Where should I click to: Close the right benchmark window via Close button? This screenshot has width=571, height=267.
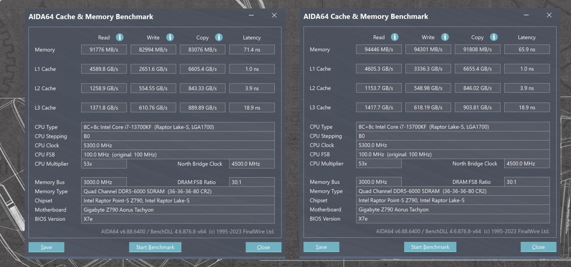(x=538, y=246)
